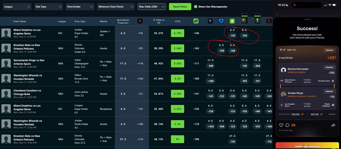Click the 'Receptions' market cell
The width and height of the screenshot is (341, 149).
[x=105, y=109]
